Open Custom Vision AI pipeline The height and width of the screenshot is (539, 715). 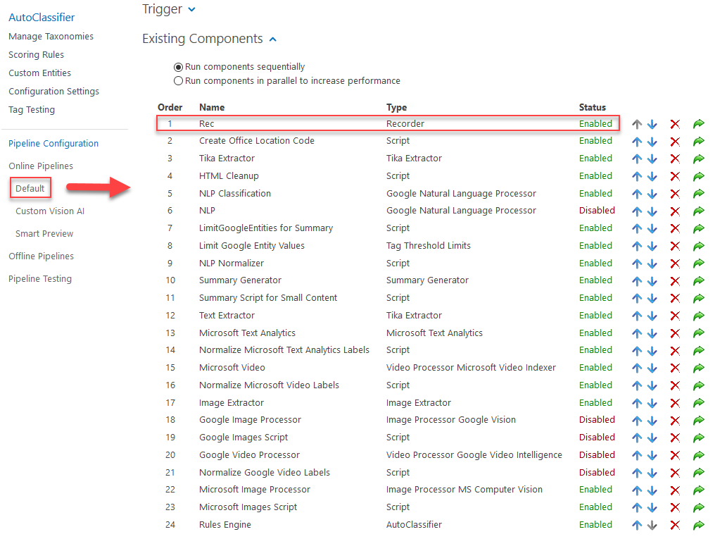click(50, 211)
